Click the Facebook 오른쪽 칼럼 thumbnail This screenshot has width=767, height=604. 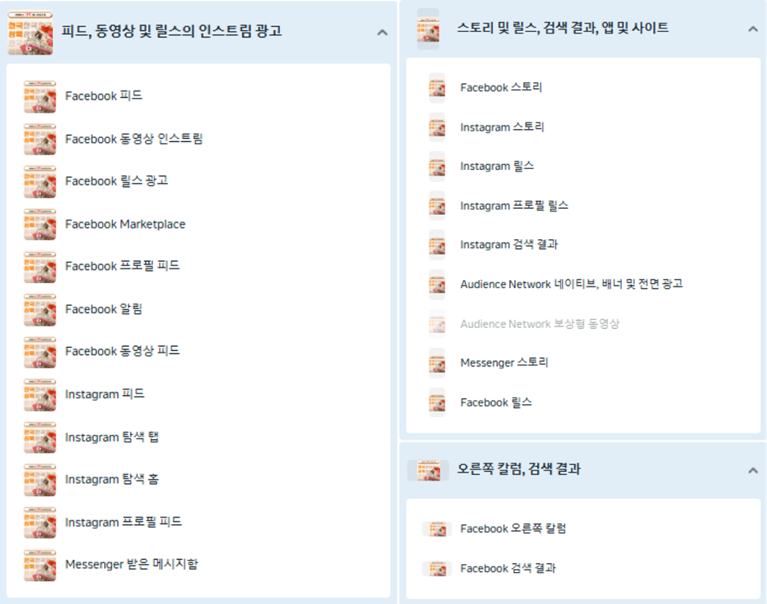(x=437, y=529)
